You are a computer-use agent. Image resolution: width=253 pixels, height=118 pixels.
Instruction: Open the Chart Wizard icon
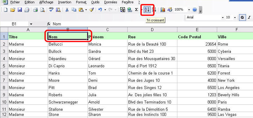(163, 10)
